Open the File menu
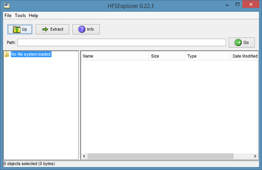The width and height of the screenshot is (262, 170). [8, 16]
